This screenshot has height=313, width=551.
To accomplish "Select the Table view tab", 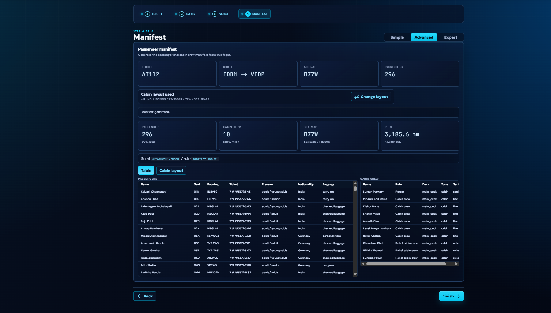I will [146, 171].
